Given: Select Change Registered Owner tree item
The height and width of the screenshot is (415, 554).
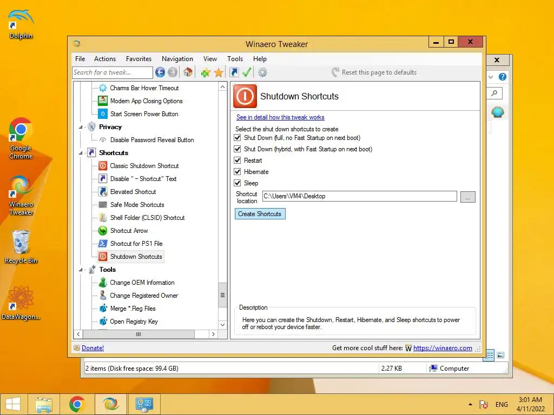Looking at the screenshot, I should [x=144, y=296].
